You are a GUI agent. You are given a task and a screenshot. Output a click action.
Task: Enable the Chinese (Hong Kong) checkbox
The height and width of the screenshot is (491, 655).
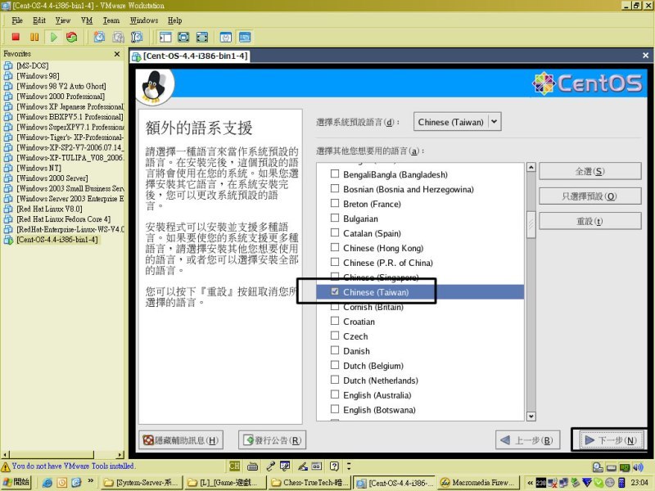(335, 247)
